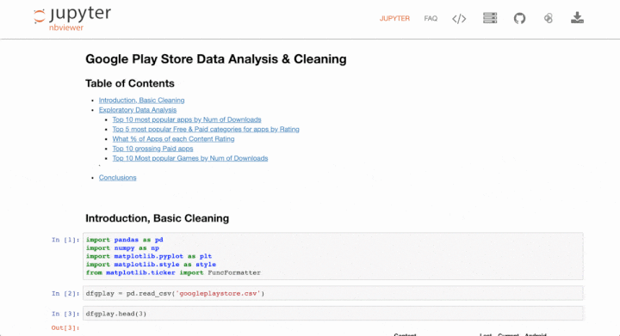This screenshot has width=620, height=336.
Task: Click the matplotlib.pyplot import line
Action: click(149, 256)
